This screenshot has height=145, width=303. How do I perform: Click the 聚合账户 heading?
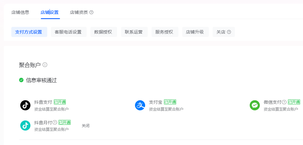pos(30,65)
